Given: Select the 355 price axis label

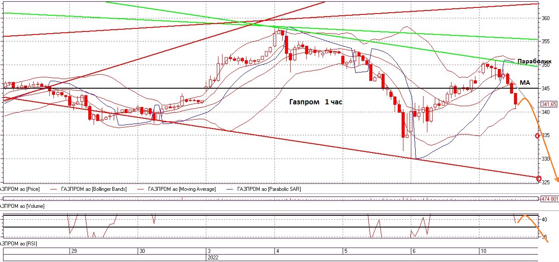Looking at the screenshot, I should coord(545,42).
